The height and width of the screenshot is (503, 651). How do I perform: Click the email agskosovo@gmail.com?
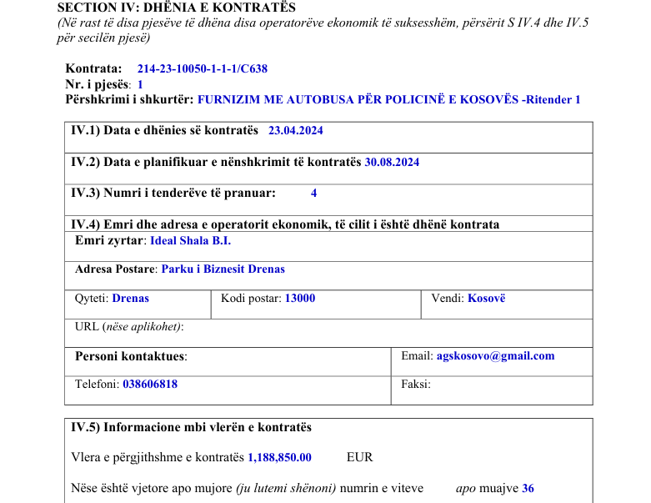[495, 355]
